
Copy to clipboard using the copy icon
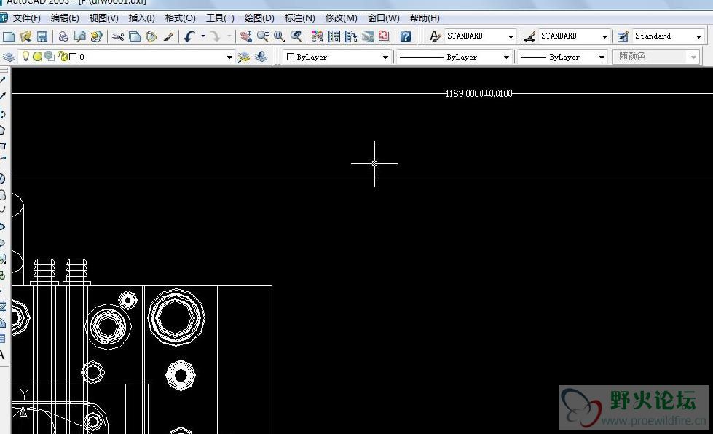pos(135,36)
